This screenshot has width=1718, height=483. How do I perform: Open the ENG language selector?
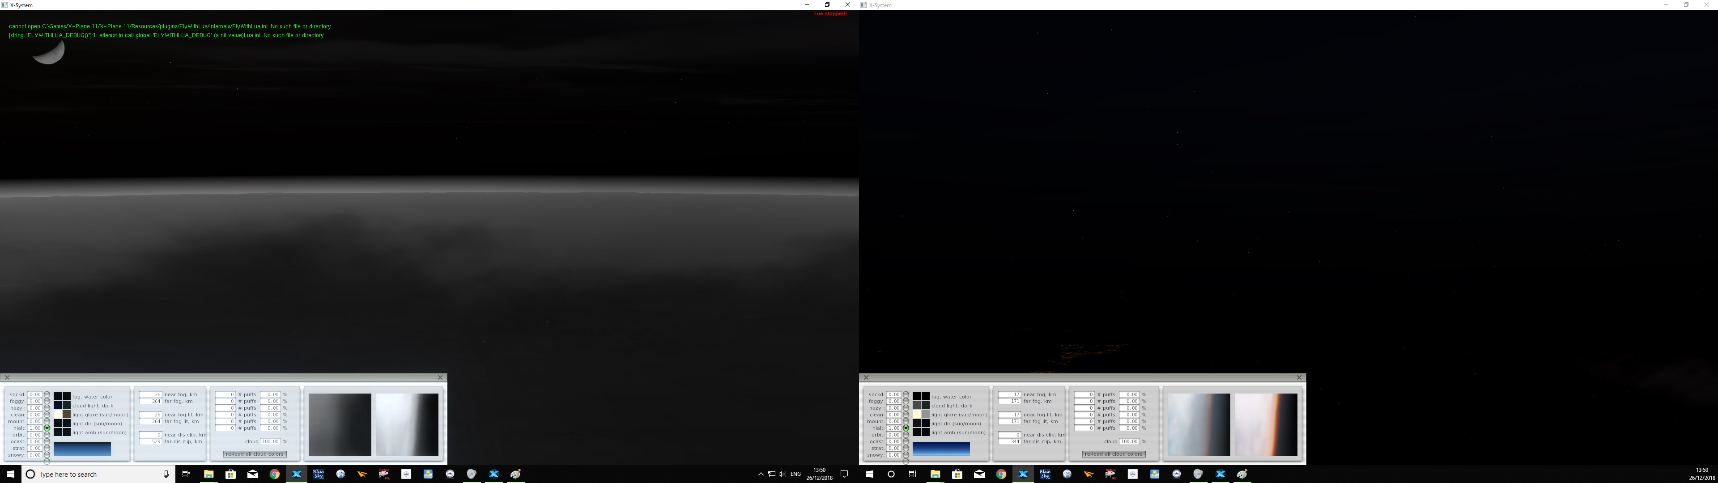coord(795,475)
